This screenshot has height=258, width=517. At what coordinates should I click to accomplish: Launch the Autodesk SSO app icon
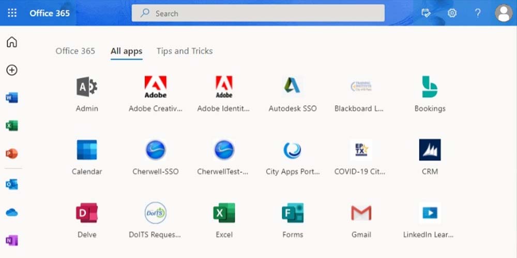pos(293,86)
